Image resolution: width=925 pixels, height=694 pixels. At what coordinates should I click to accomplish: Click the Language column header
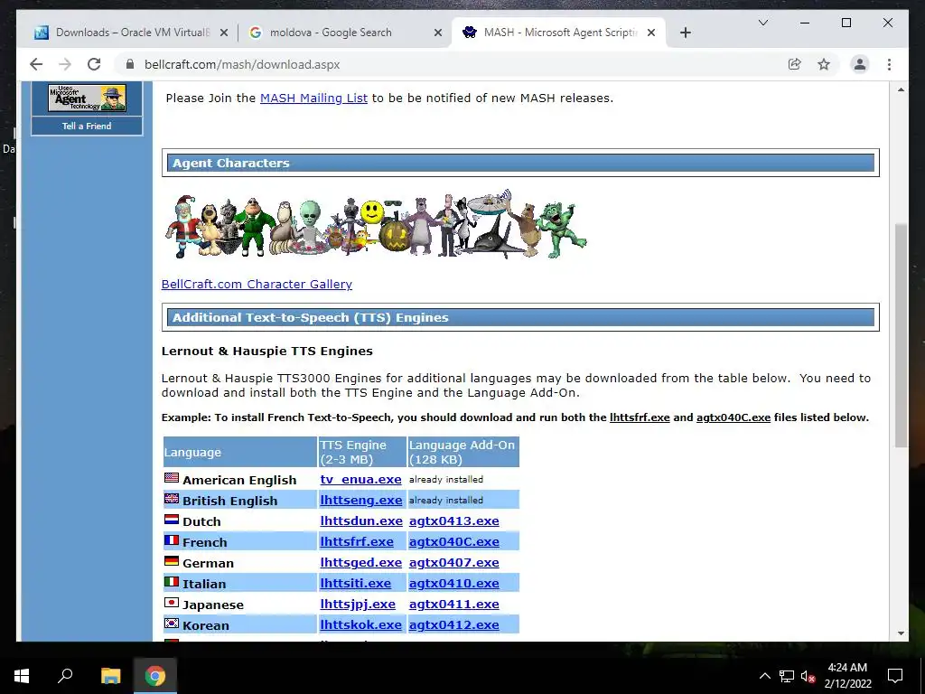(240, 452)
